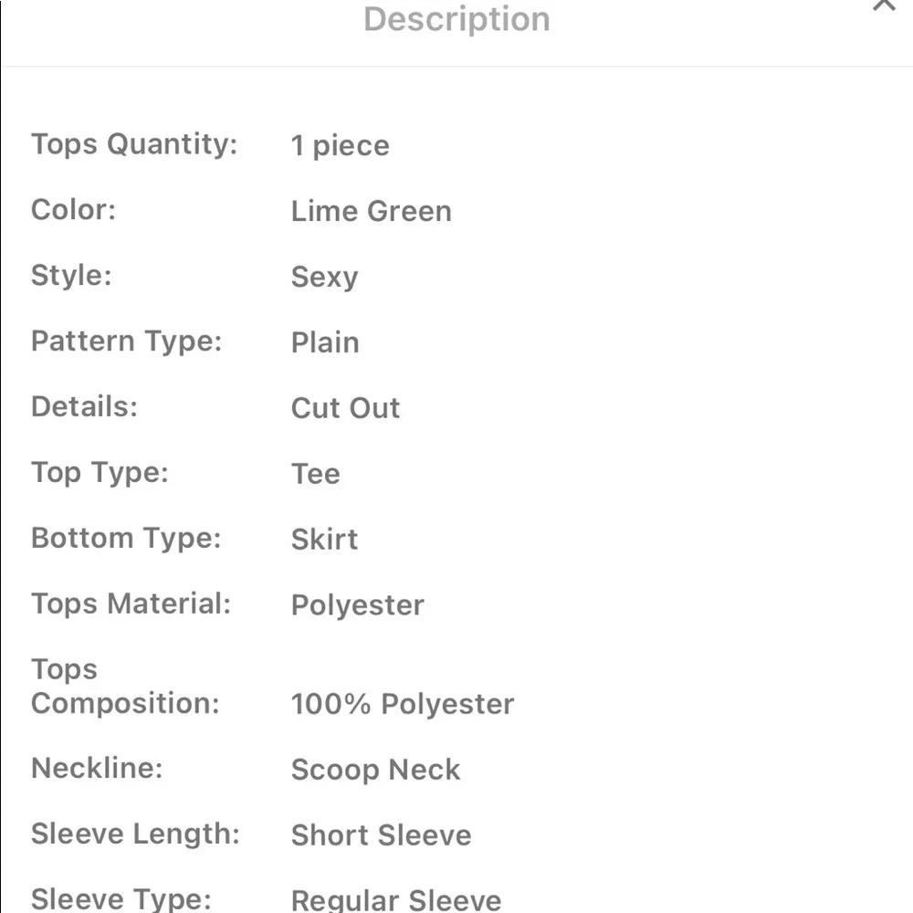Select the Color label

[x=74, y=210]
